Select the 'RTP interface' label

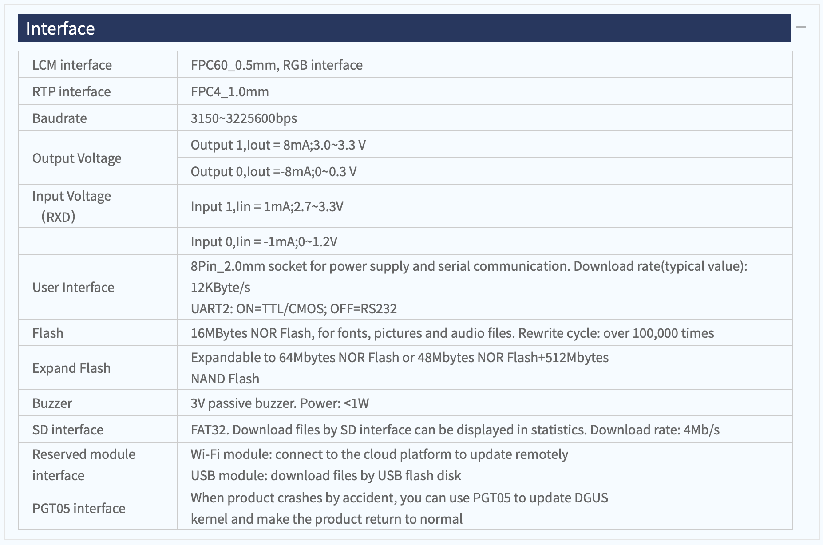pyautogui.click(x=71, y=92)
